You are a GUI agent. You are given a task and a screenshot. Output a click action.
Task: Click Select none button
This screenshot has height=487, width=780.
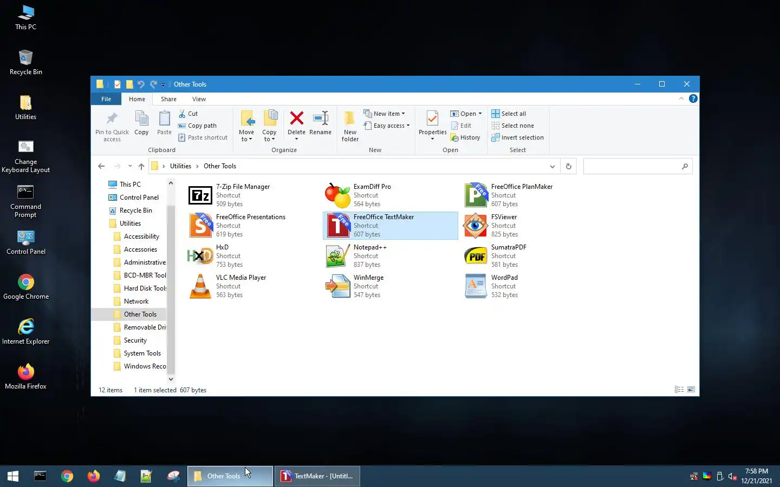[x=512, y=126]
